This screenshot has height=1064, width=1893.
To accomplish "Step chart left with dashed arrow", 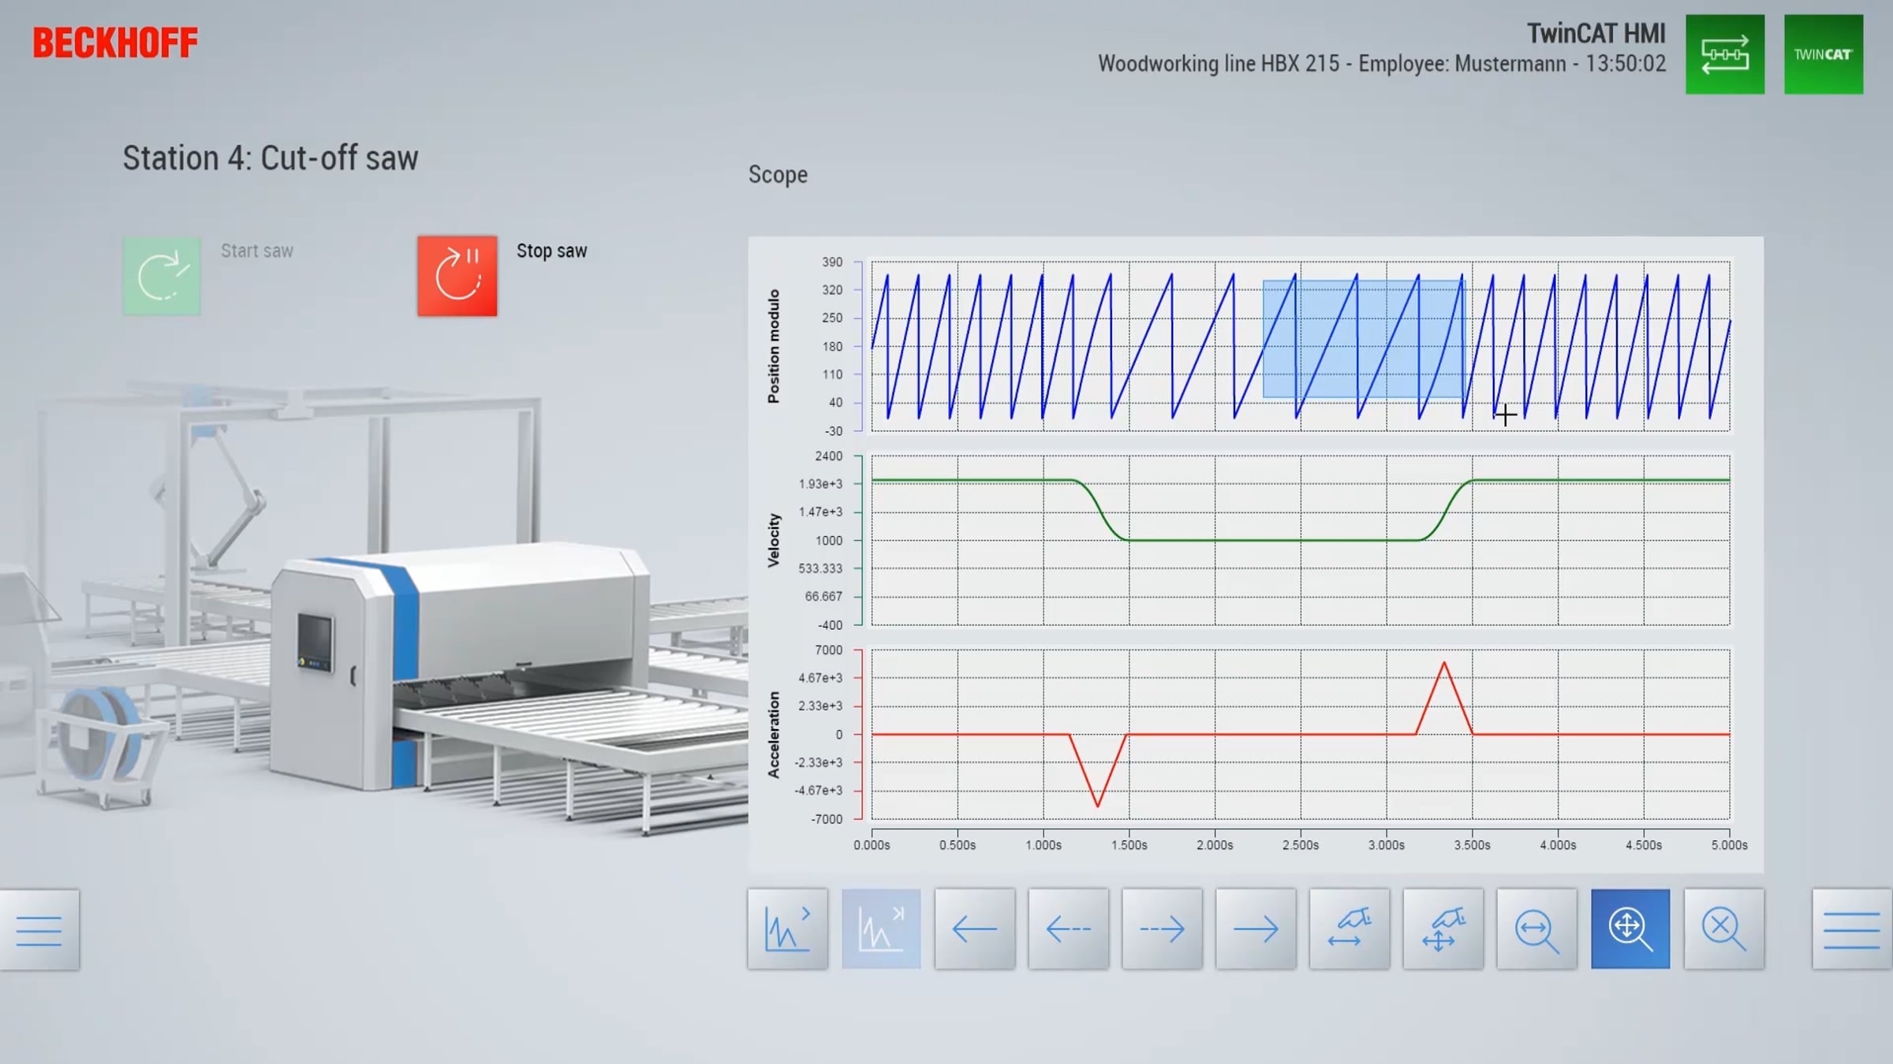I will (x=1068, y=928).
